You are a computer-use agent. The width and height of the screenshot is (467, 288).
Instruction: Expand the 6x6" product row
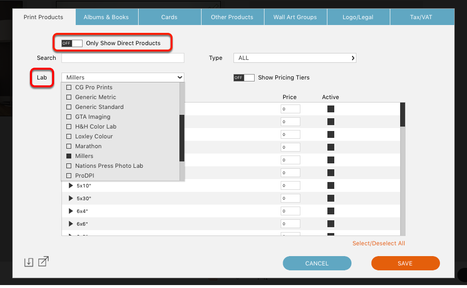tap(71, 224)
